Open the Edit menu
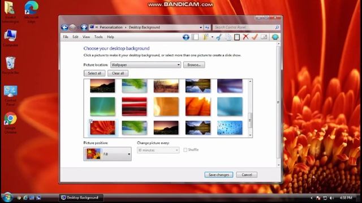Image resolution: width=362 pixels, height=203 pixels. [x=75, y=37]
